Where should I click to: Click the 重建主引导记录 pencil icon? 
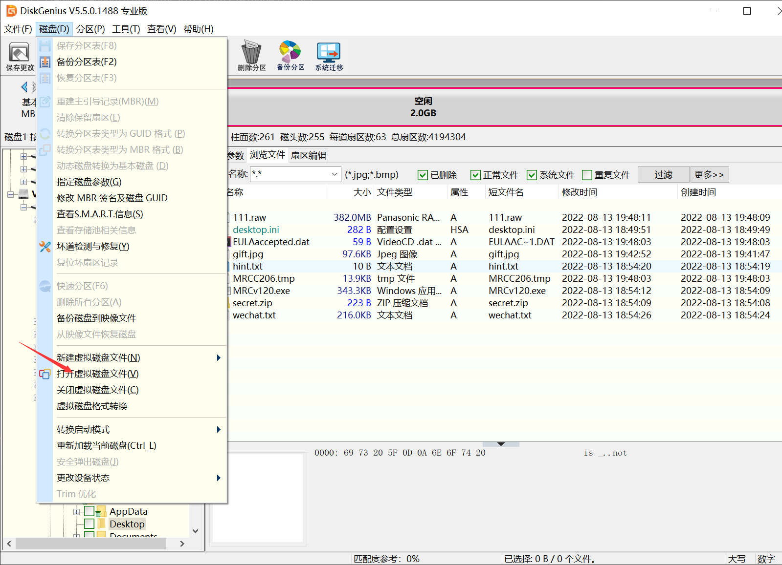(45, 102)
